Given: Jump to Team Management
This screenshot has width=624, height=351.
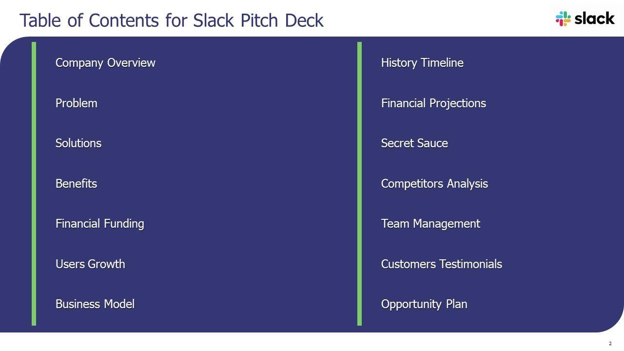Looking at the screenshot, I should point(430,224).
